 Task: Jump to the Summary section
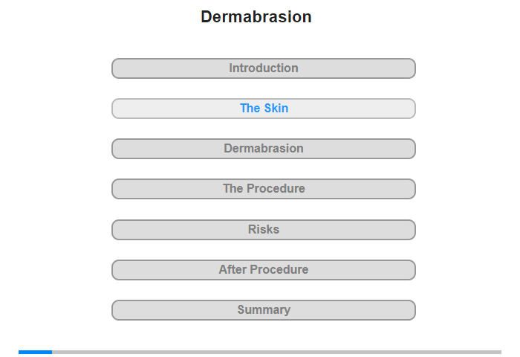pos(263,310)
